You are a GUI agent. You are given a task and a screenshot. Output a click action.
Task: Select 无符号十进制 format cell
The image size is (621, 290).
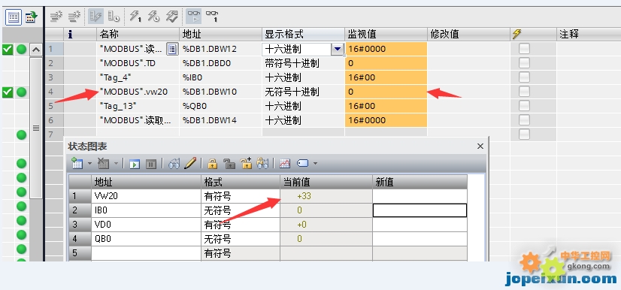point(303,92)
